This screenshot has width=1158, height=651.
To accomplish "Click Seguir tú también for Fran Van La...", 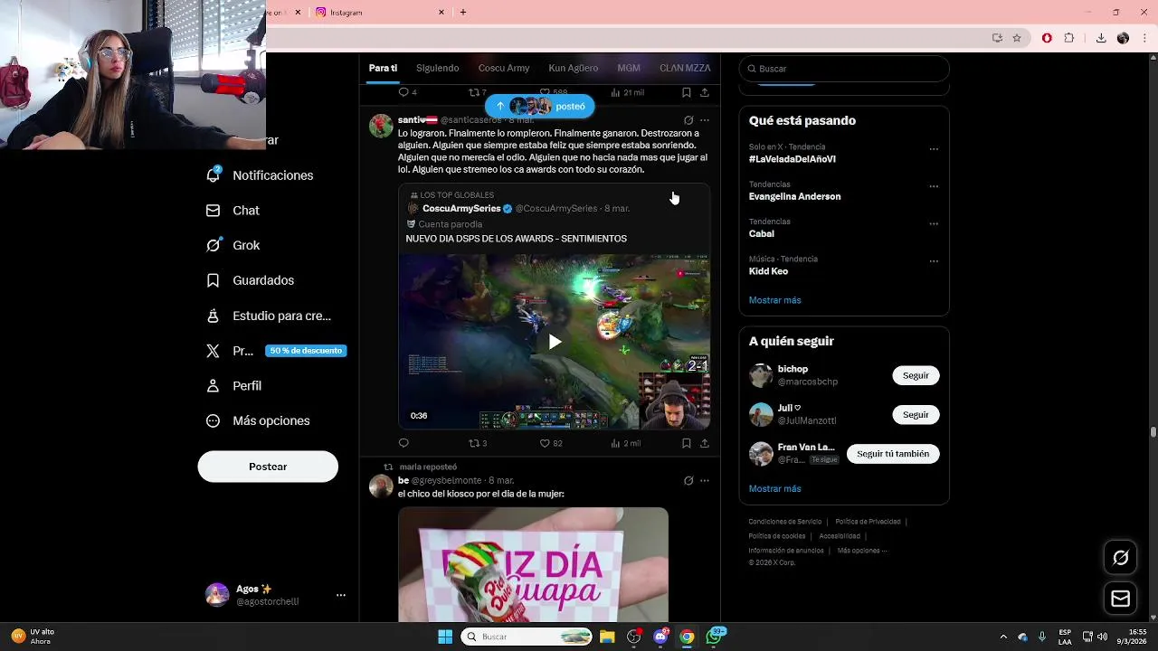I will click(x=893, y=454).
